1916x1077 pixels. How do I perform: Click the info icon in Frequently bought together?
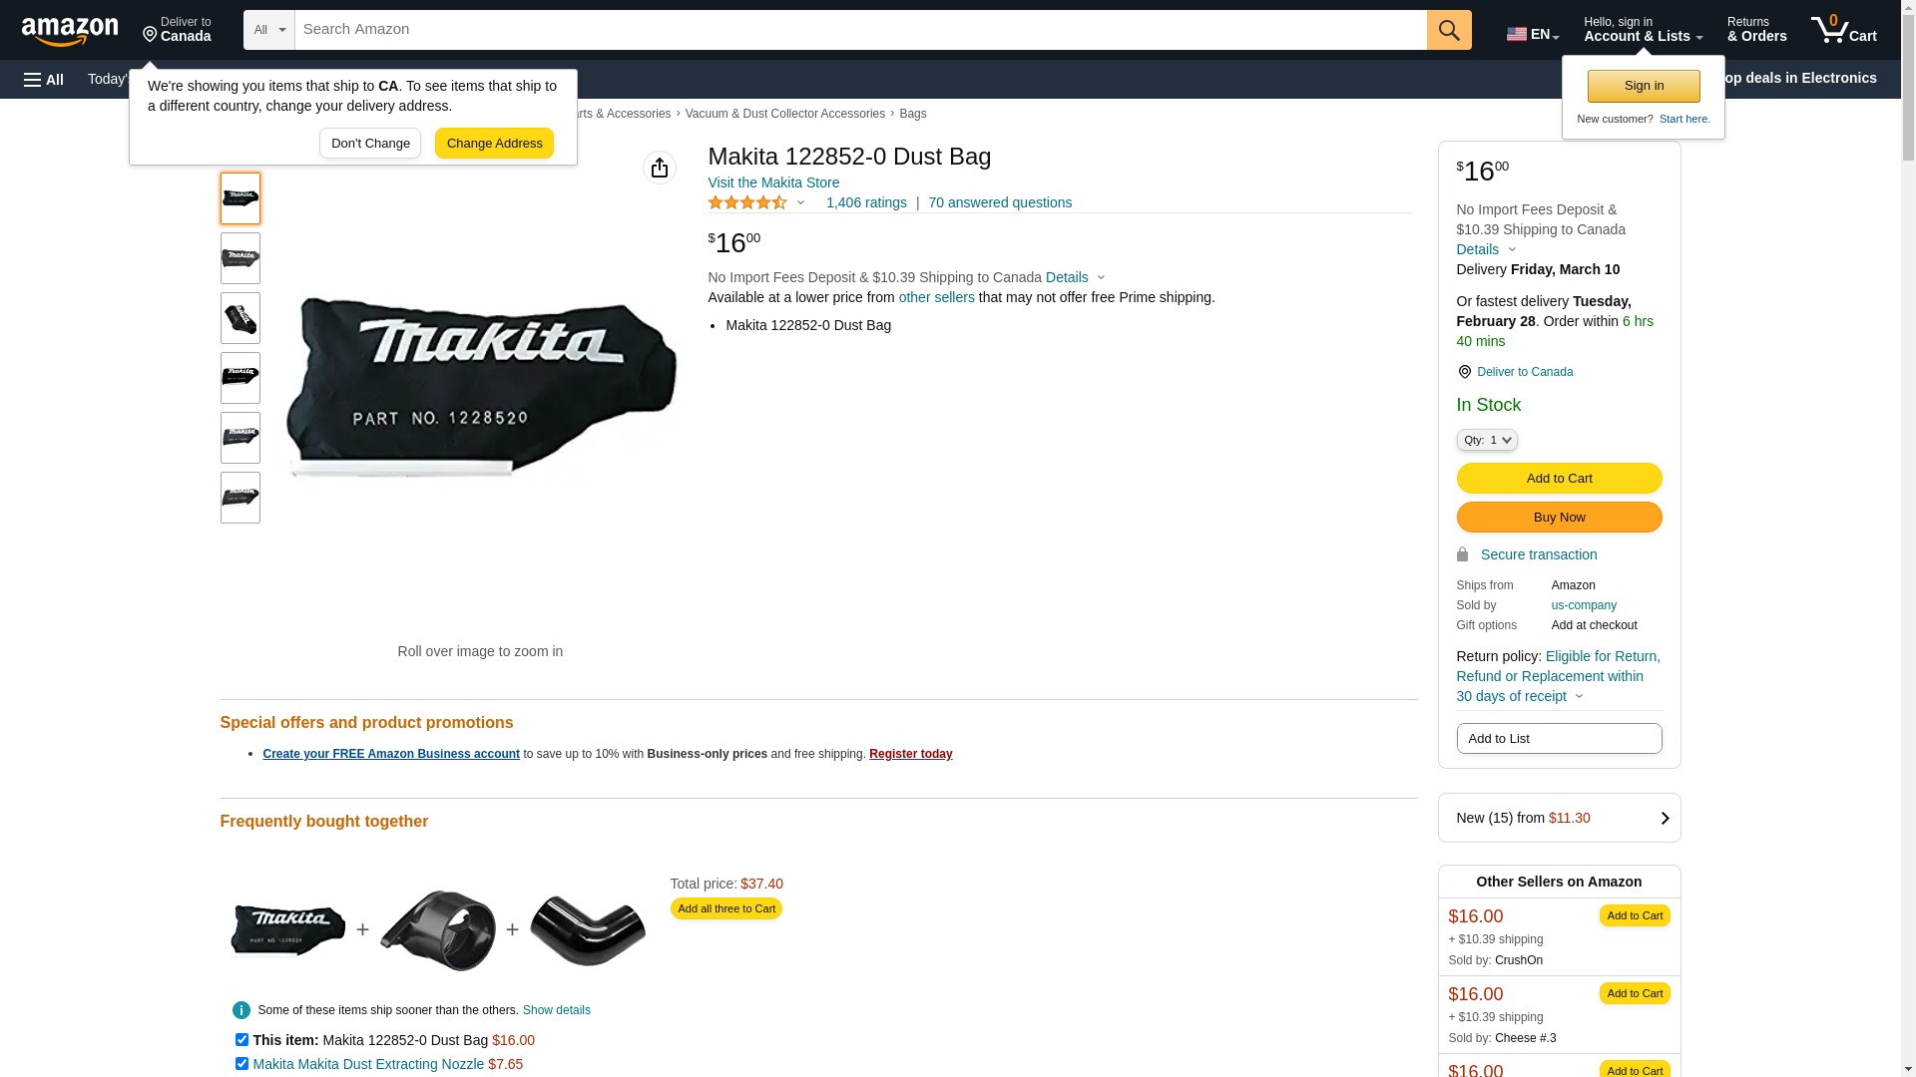[241, 1010]
